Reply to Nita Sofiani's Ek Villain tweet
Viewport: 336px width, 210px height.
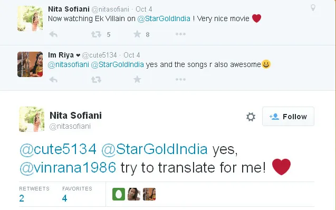[x=53, y=34]
